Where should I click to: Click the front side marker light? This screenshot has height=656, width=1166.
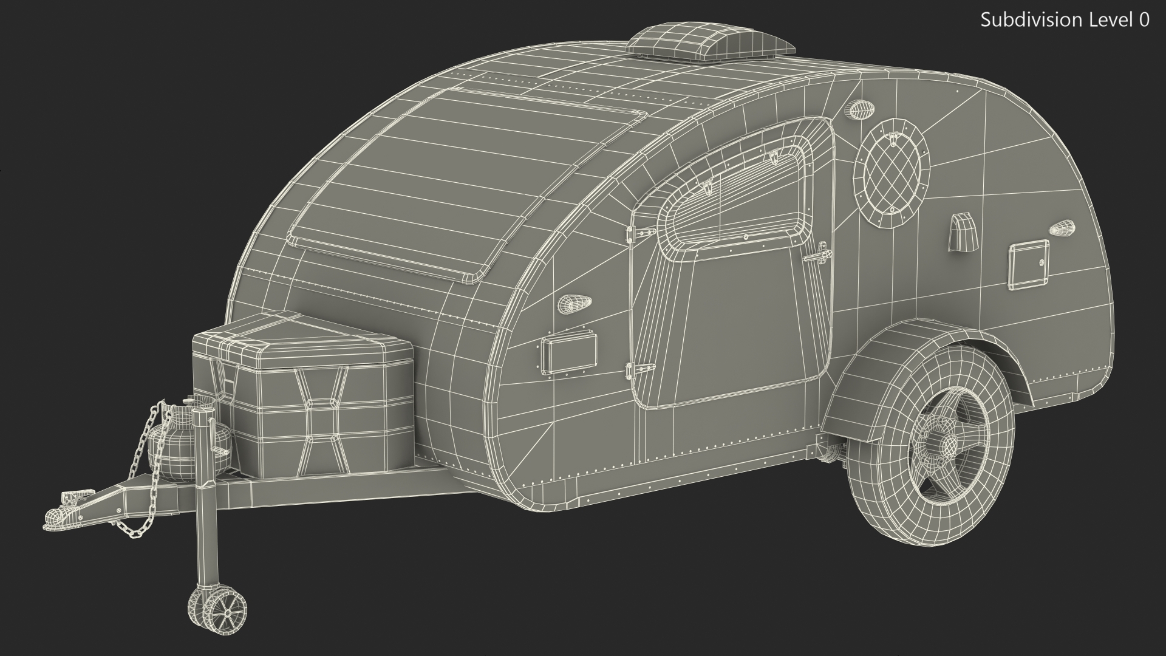pyautogui.click(x=574, y=304)
